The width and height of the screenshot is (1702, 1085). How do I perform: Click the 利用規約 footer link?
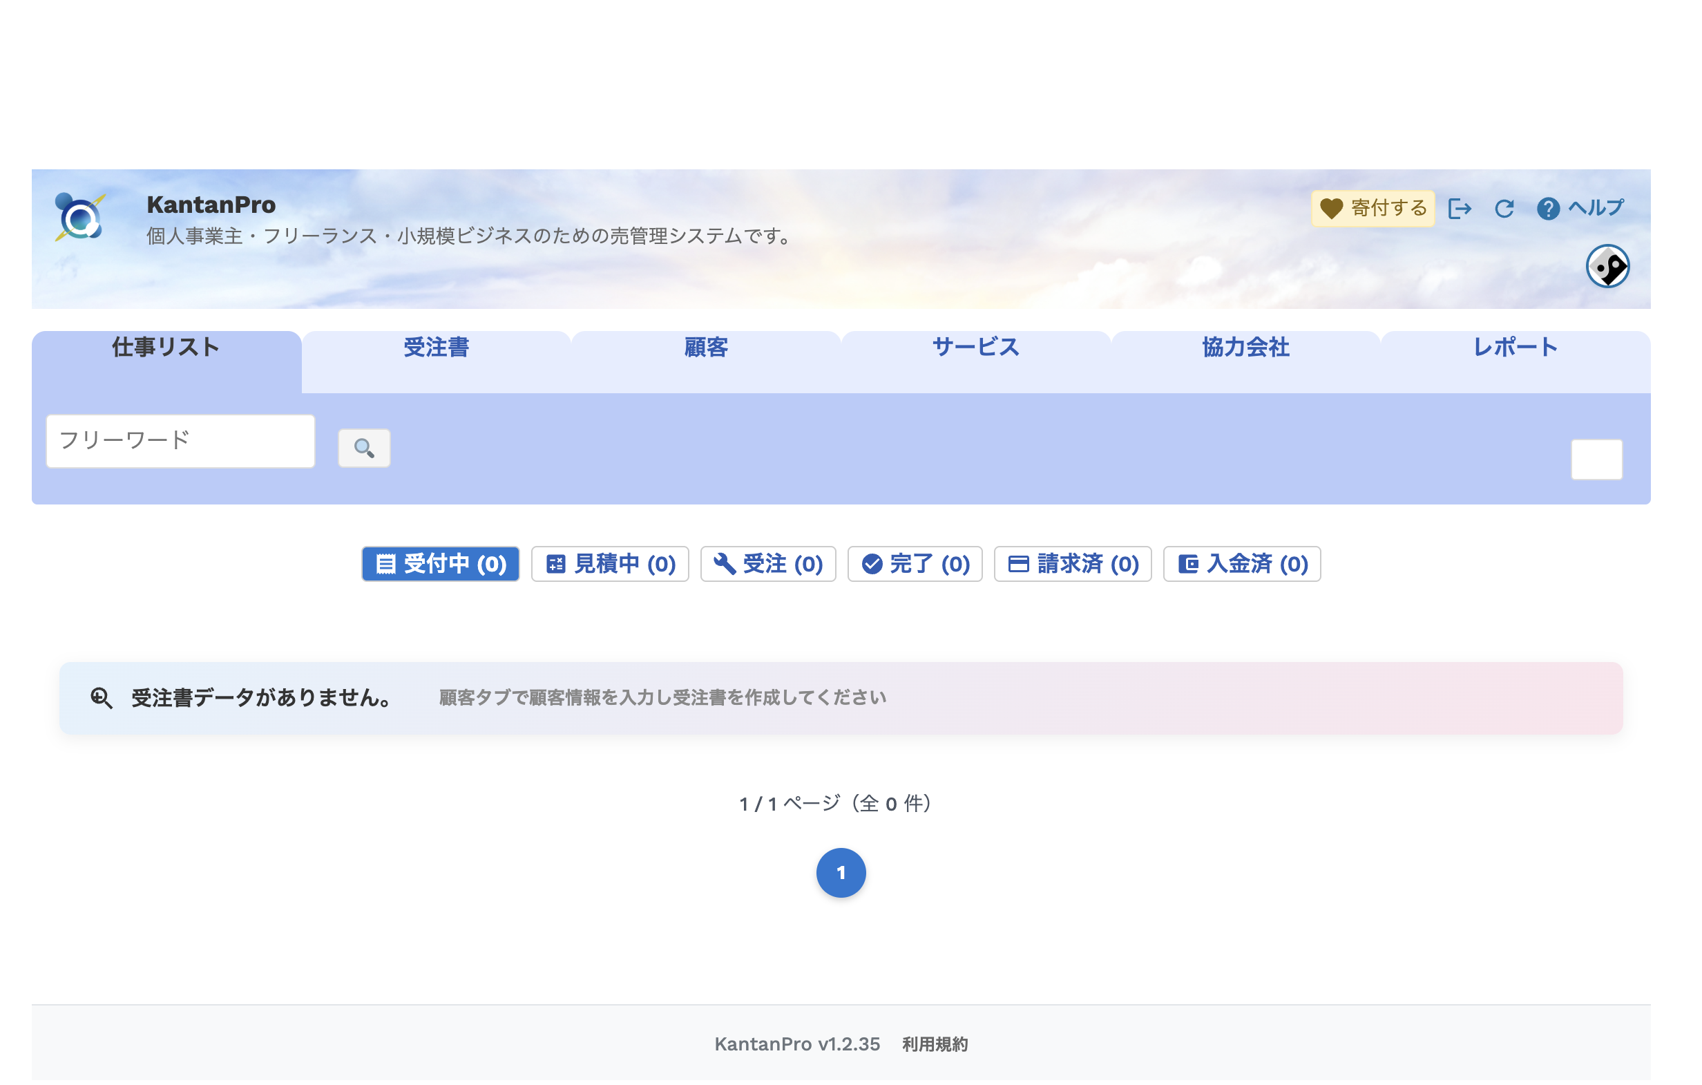[x=935, y=1045]
